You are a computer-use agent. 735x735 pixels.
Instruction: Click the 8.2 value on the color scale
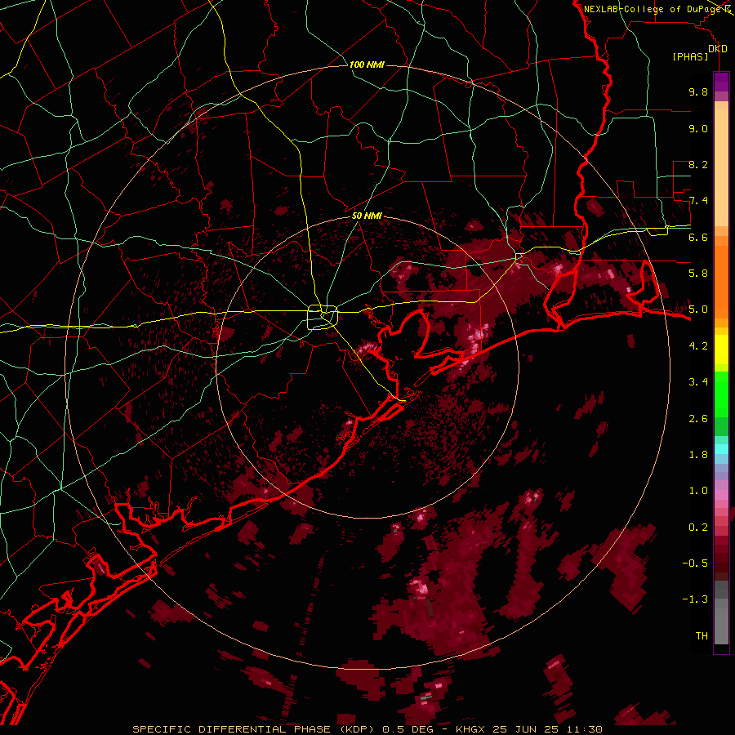[698, 164]
